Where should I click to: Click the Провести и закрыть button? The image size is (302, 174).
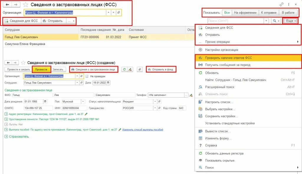coord(19,69)
